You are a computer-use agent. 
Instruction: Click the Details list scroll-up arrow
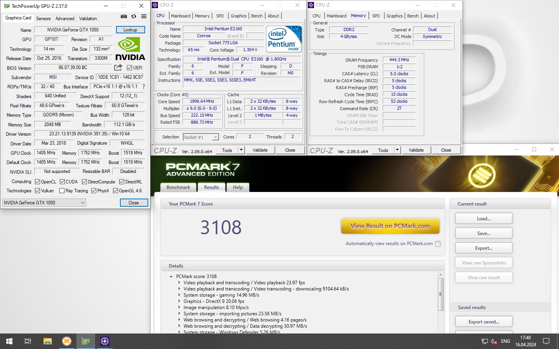pos(441,275)
